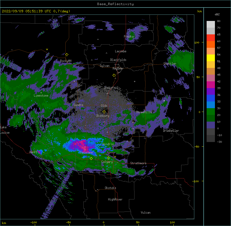231x226 pixels.
Task: Click the bottom-axis -100 km tick label
Action: point(33,222)
